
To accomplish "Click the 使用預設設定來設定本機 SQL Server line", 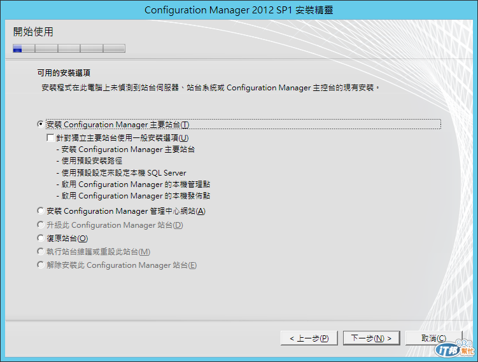I will tap(122, 173).
